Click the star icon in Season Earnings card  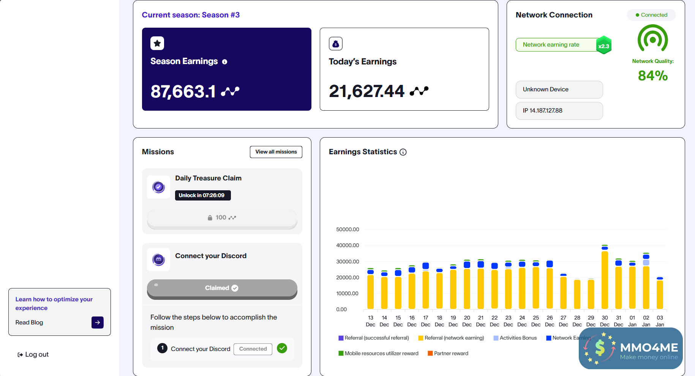click(x=157, y=43)
